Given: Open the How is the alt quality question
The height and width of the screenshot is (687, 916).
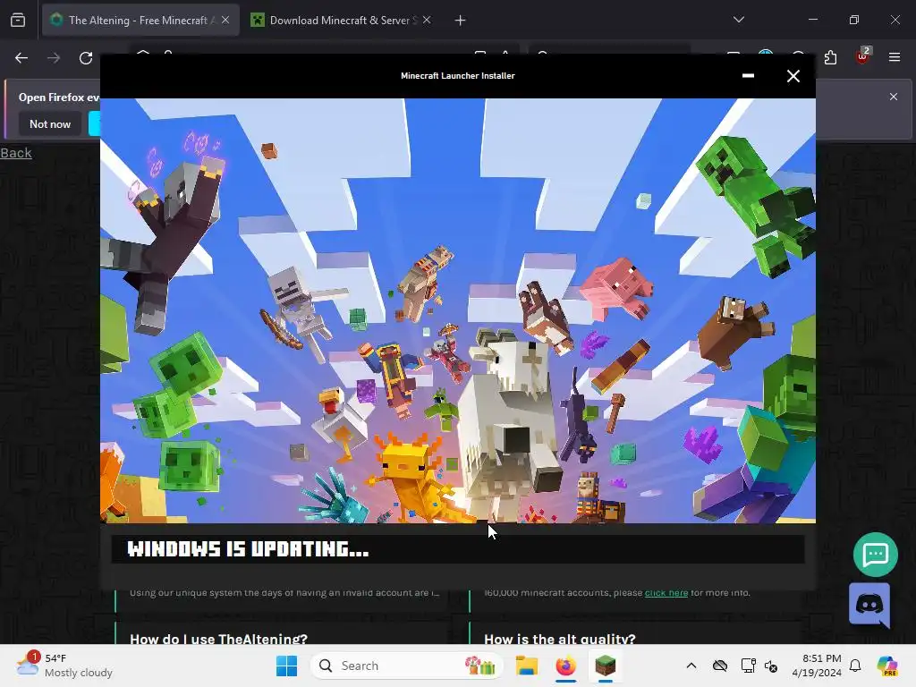Looking at the screenshot, I should coord(560,639).
